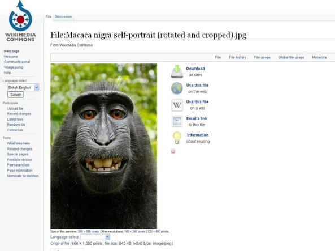Open the Original file link
The width and height of the screenshot is (335, 251).
click(60, 243)
